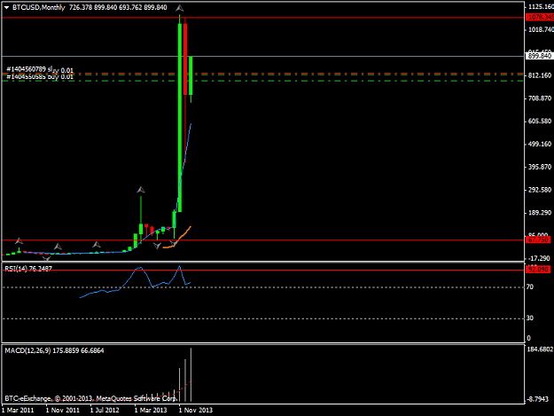Click the 30 level label on the RSI scale
This screenshot has width=554, height=416.
tap(530, 318)
